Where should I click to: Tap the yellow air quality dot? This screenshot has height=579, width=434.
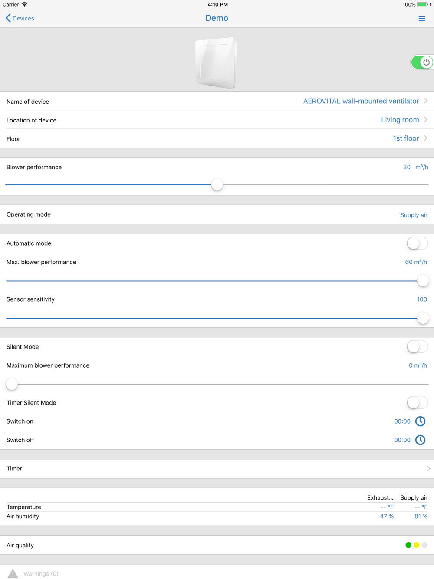tap(417, 545)
